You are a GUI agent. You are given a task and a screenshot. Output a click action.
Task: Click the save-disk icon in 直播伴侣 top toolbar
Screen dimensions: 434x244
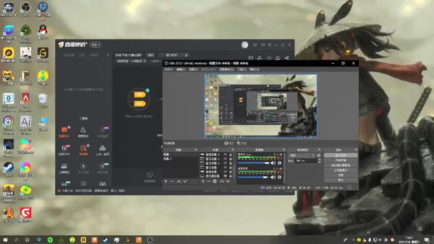click(251, 58)
